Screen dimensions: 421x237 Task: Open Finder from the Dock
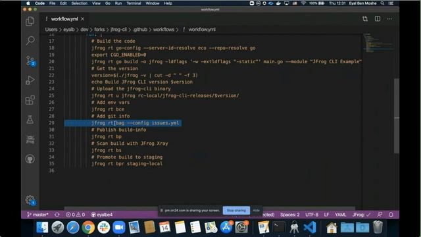42,227
